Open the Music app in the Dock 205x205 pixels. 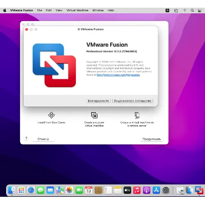pyautogui.click(x=137, y=190)
